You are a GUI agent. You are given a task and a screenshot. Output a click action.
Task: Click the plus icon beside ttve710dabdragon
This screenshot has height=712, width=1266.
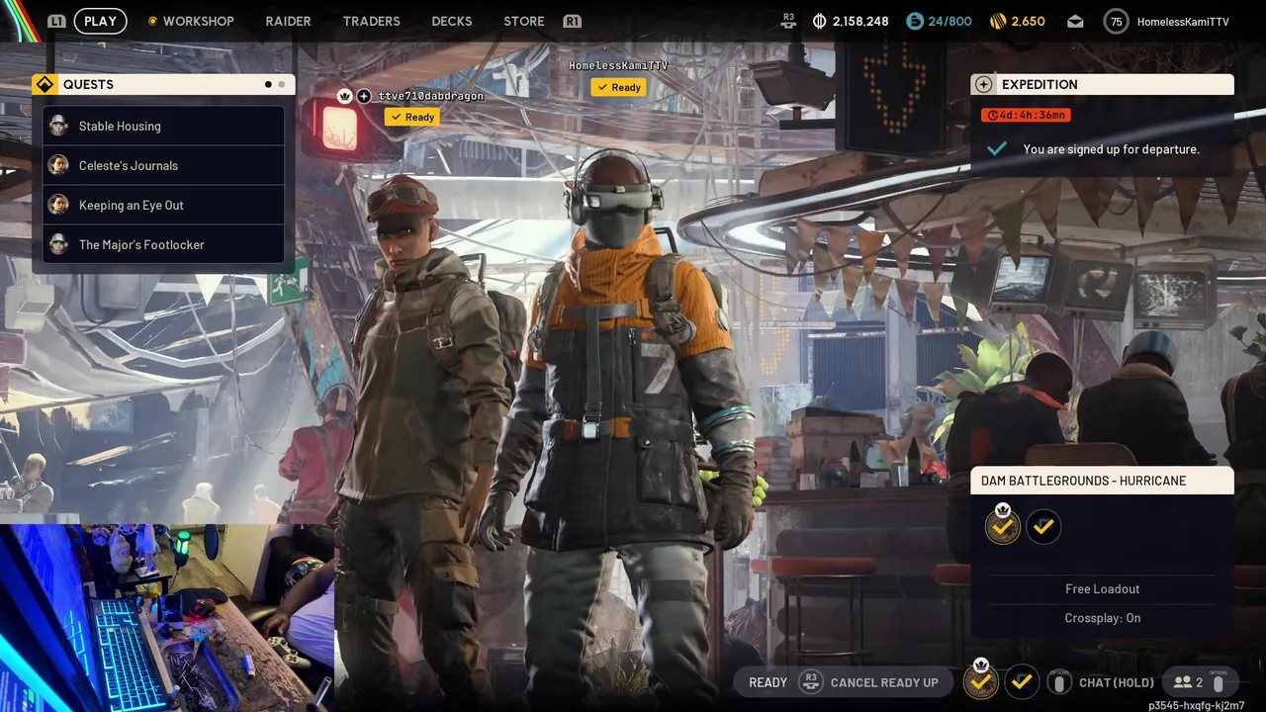[x=364, y=96]
